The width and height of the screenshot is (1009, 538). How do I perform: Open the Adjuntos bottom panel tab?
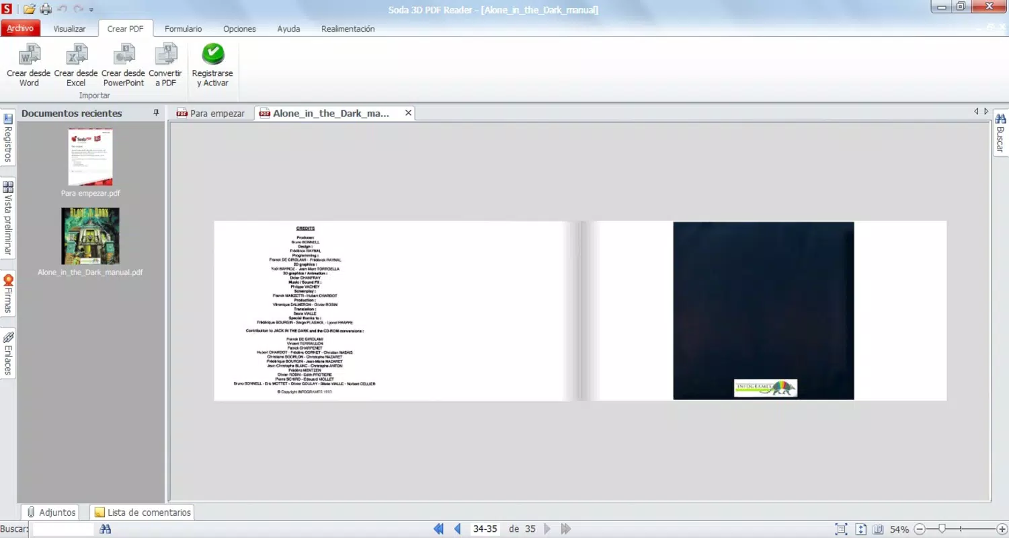coord(50,512)
